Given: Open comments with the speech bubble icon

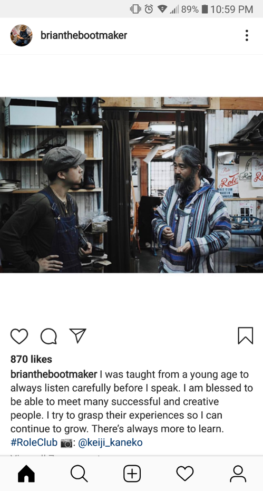Looking at the screenshot, I should 48,336.
